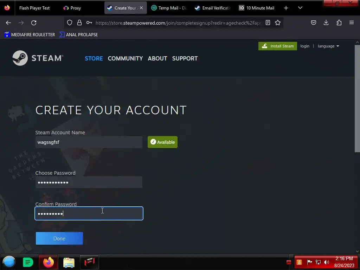Switch to the 10 Minute Mail tab

[x=257, y=8]
